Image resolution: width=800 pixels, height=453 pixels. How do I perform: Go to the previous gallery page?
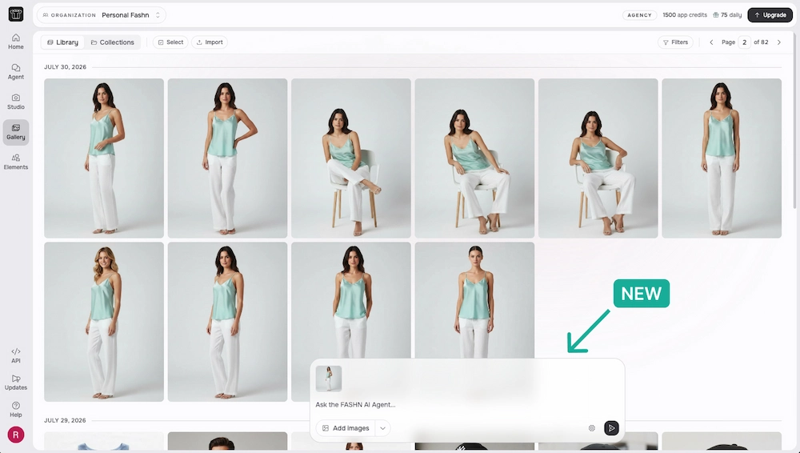(x=711, y=42)
